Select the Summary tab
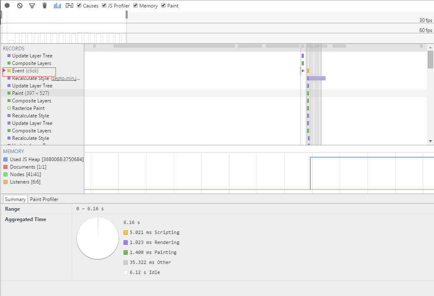The image size is (434, 296). coord(15,199)
